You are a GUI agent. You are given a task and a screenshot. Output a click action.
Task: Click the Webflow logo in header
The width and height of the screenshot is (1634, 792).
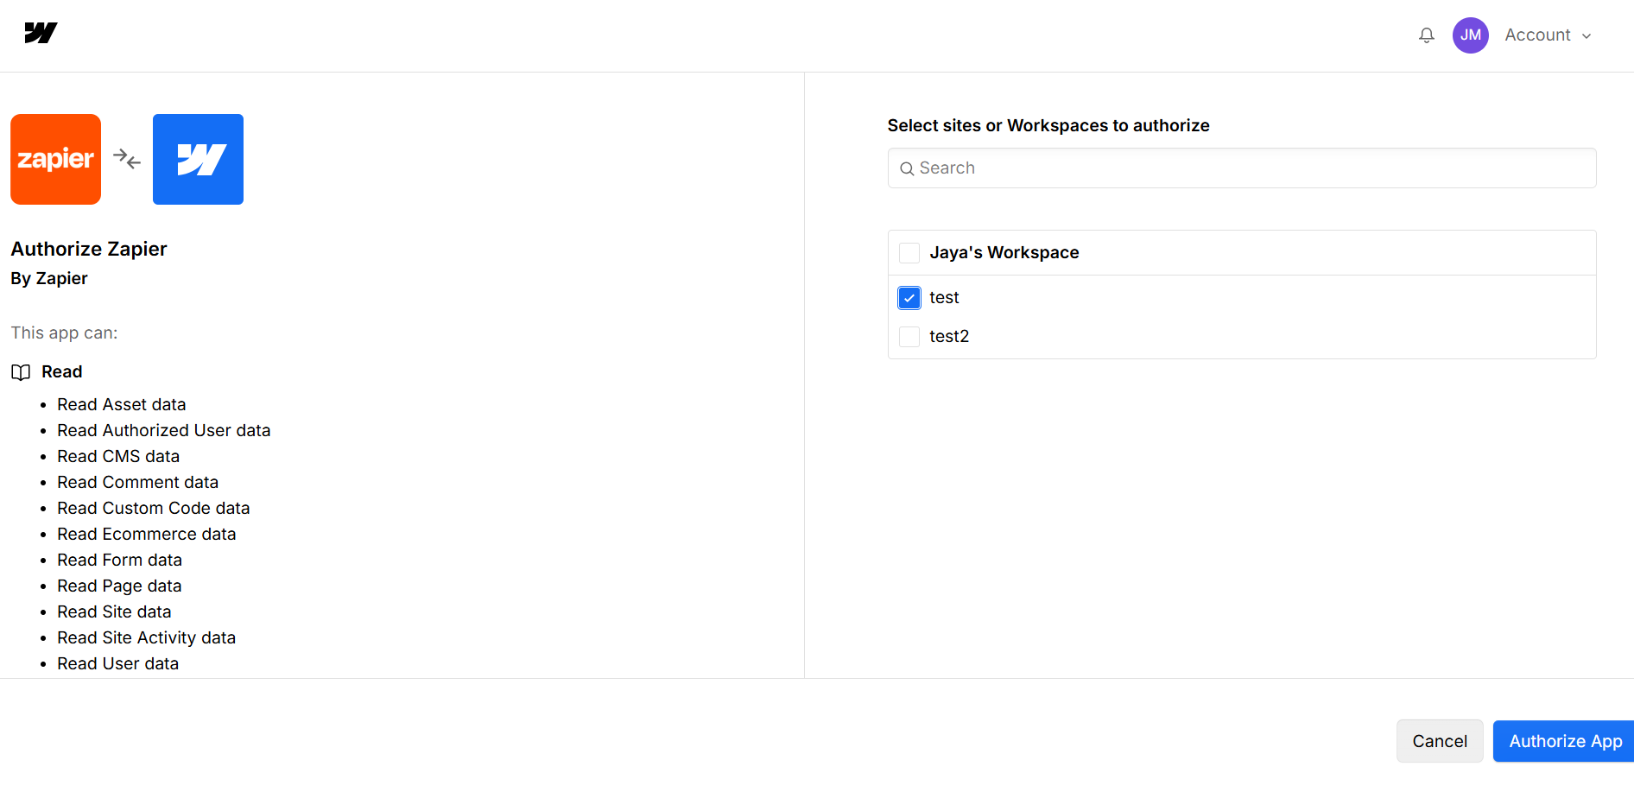point(41,34)
